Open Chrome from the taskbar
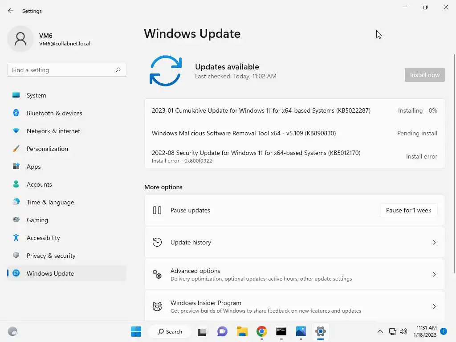 coord(262,331)
